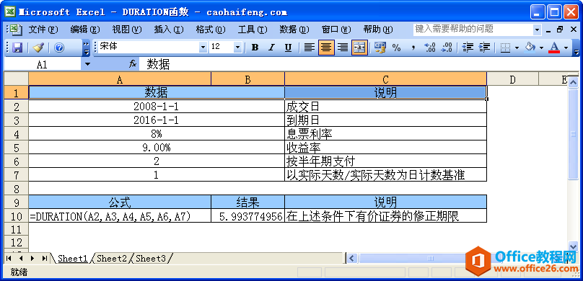This screenshot has width=583, height=281.
Task: Toggle Bold formatting
Action: tap(255, 48)
